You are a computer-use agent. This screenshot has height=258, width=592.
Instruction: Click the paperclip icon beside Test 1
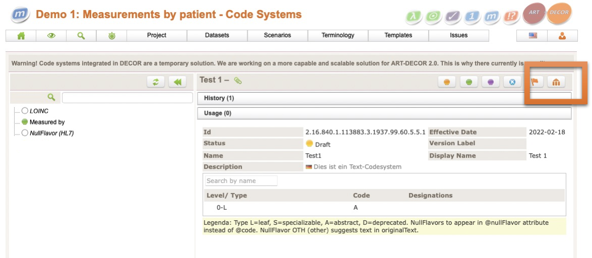pos(238,81)
